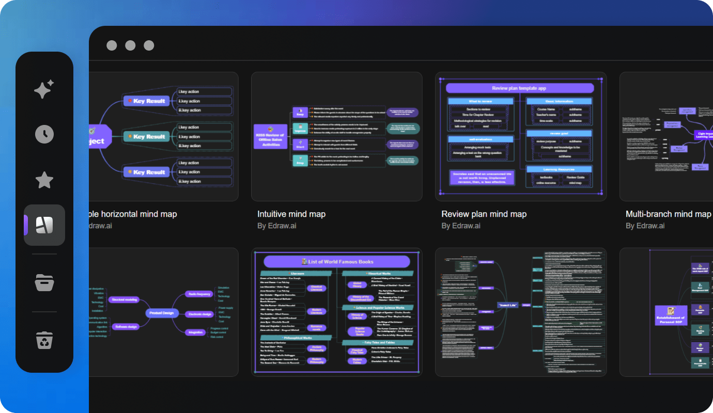Open the recycle bin icon in sidebar
This screenshot has width=713, height=413.
click(x=44, y=340)
